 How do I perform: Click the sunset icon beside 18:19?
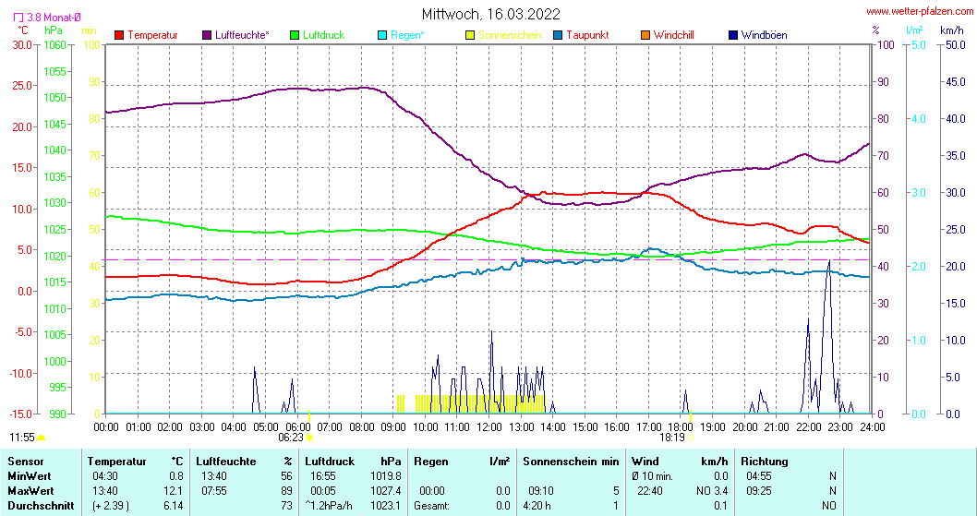pos(691,438)
